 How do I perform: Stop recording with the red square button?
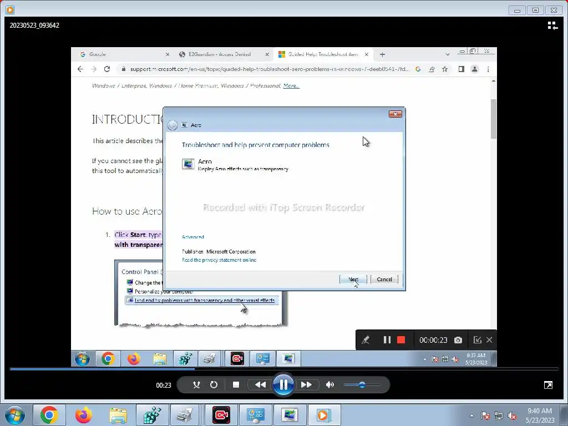coord(401,340)
